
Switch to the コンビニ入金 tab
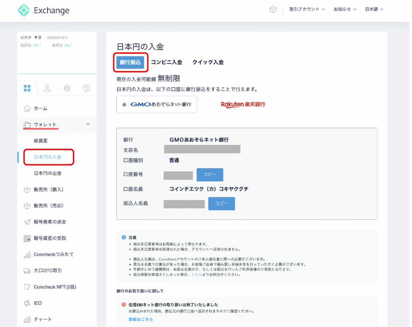click(167, 62)
